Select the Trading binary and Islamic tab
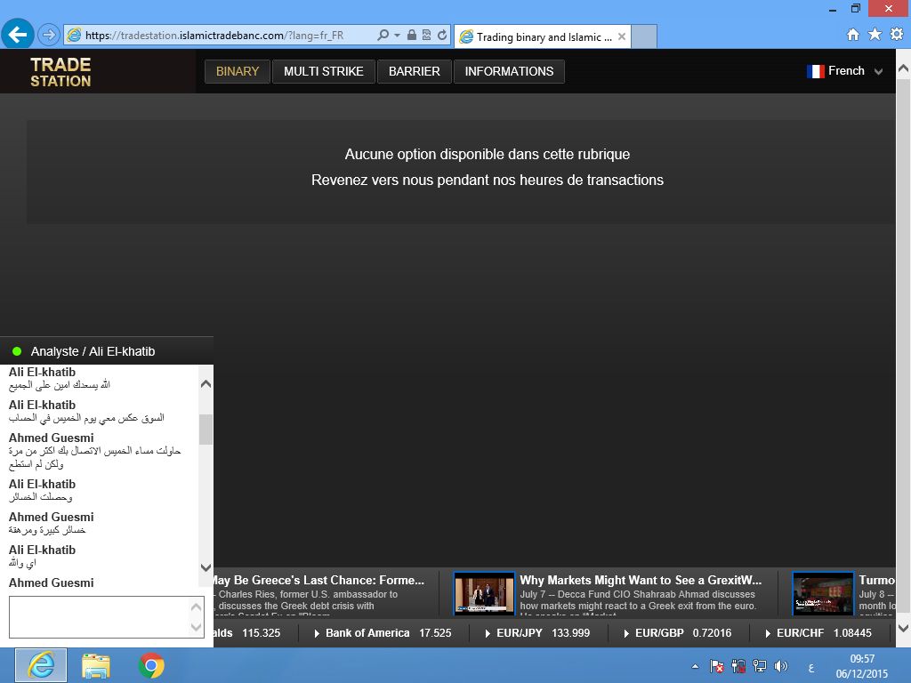The image size is (911, 683). tap(543, 36)
